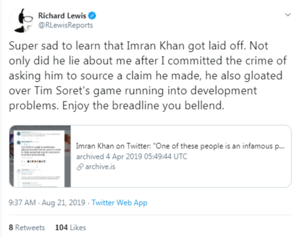Open Richard Lewis profile avatar

[21, 21]
